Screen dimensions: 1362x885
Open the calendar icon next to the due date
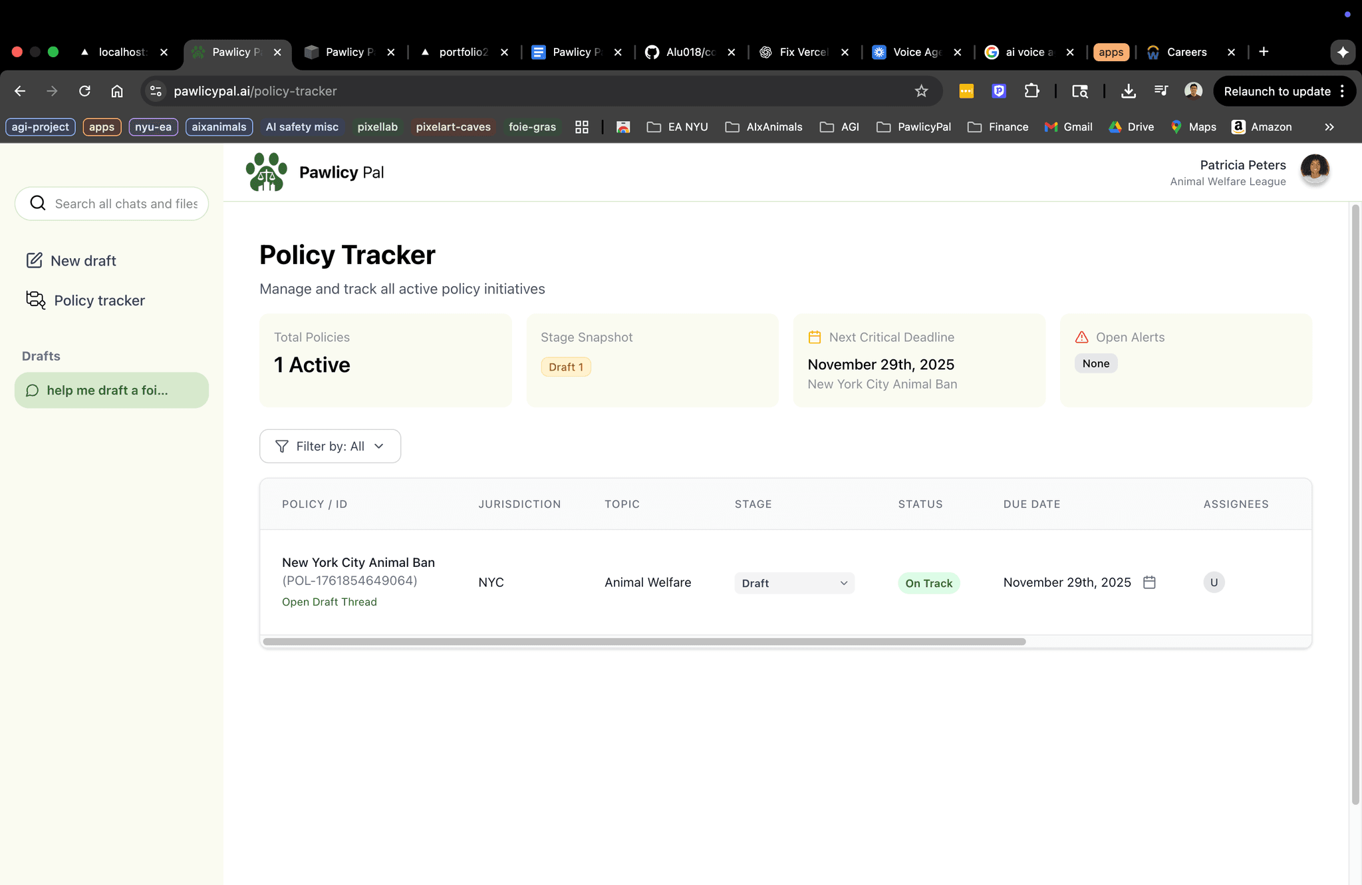[1149, 582]
